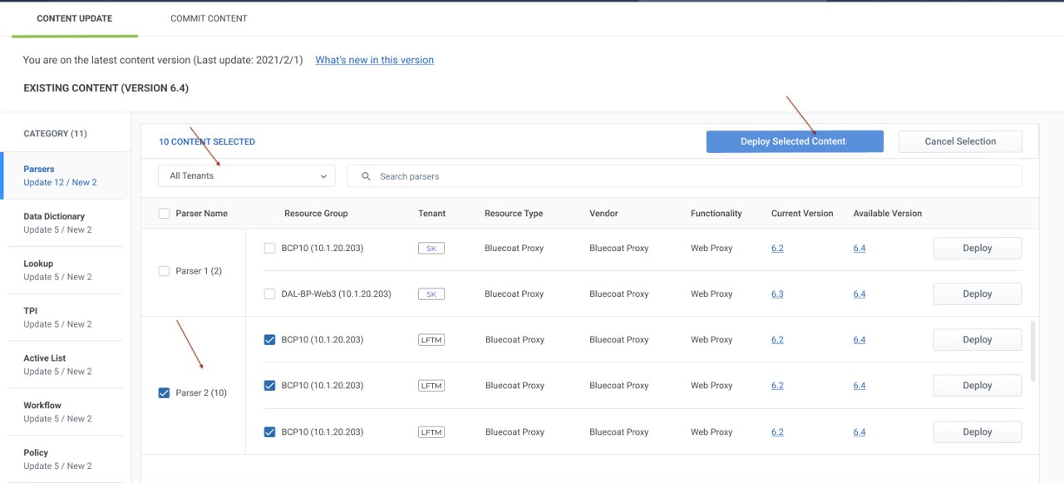Click the table's vertical scrollbar
Image resolution: width=1064 pixels, height=483 pixels.
pos(1033,351)
